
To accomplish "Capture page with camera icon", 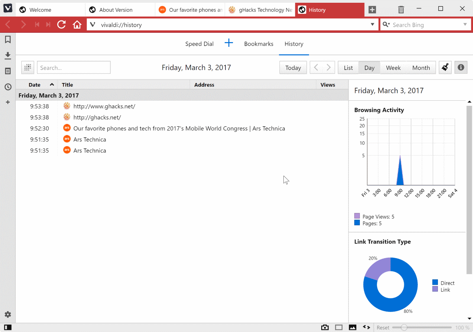I will pos(325,327).
